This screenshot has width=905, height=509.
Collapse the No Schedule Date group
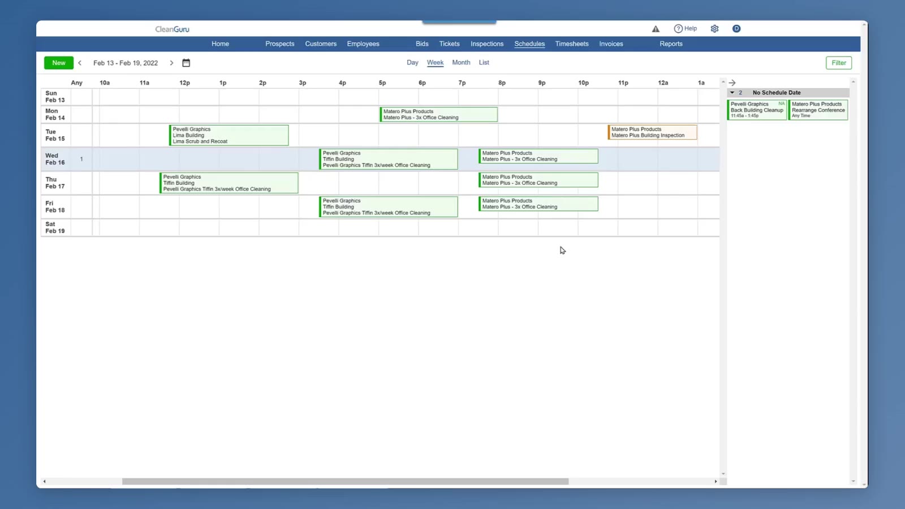(732, 93)
